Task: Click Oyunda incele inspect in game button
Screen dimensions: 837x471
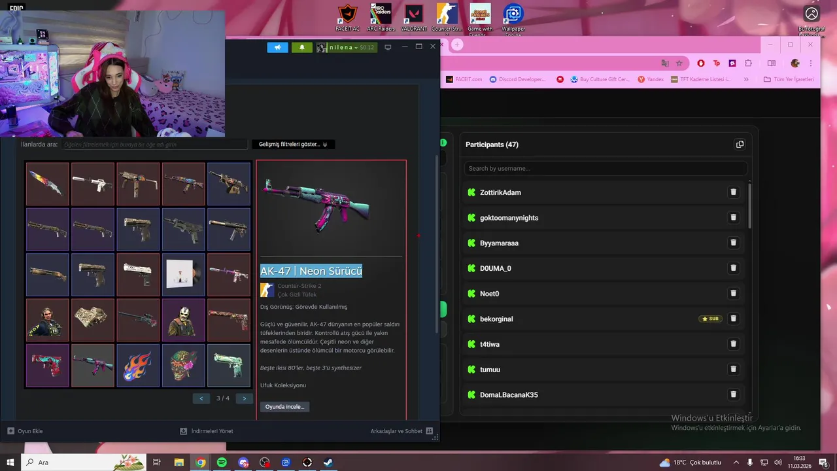Action: click(x=284, y=406)
